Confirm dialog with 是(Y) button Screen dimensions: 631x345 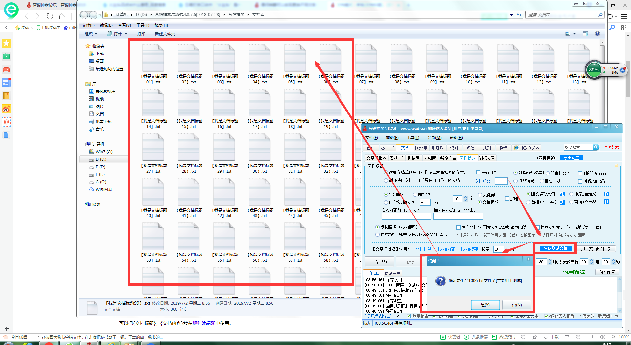point(485,305)
